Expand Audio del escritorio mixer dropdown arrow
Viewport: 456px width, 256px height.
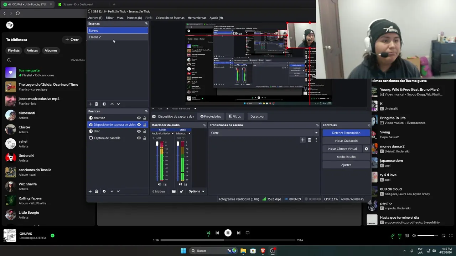click(173, 134)
